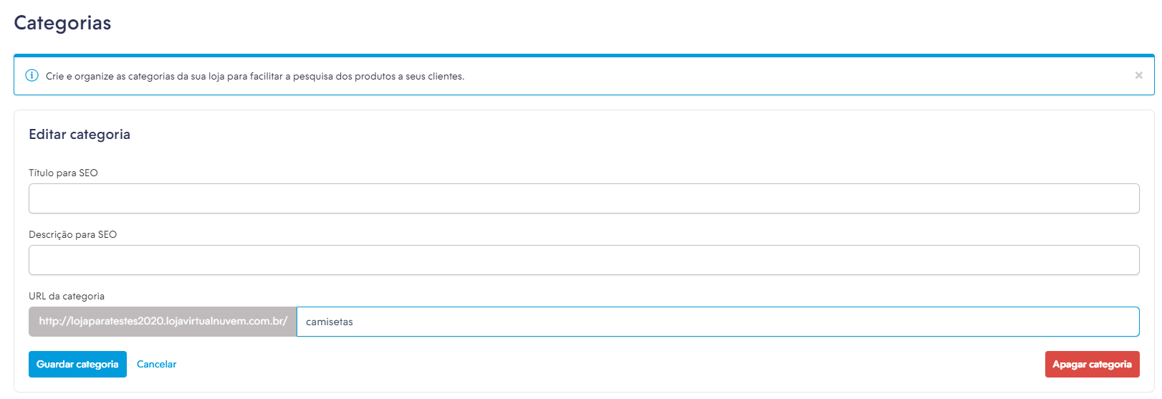1162x399 pixels.
Task: Click the Editar categoria section title
Action: 80,135
